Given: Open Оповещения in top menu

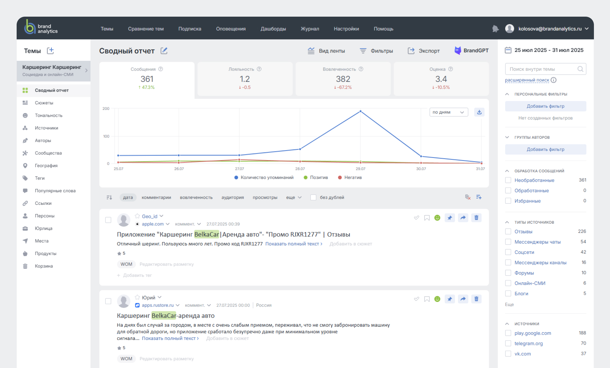Looking at the screenshot, I should click(231, 29).
